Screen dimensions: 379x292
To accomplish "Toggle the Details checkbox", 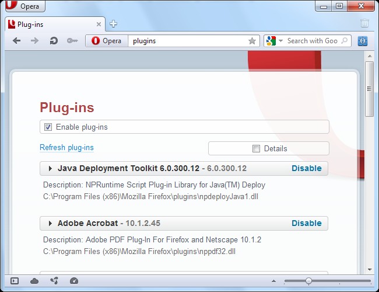I will tap(256, 148).
